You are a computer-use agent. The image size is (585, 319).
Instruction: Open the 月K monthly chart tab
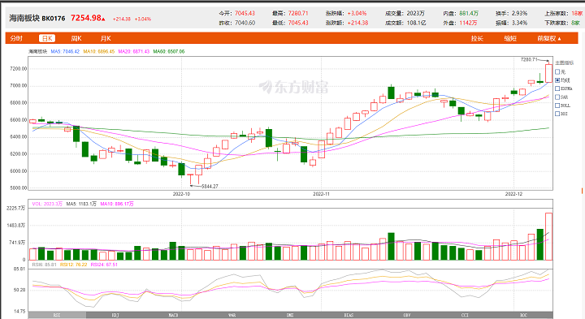106,38
